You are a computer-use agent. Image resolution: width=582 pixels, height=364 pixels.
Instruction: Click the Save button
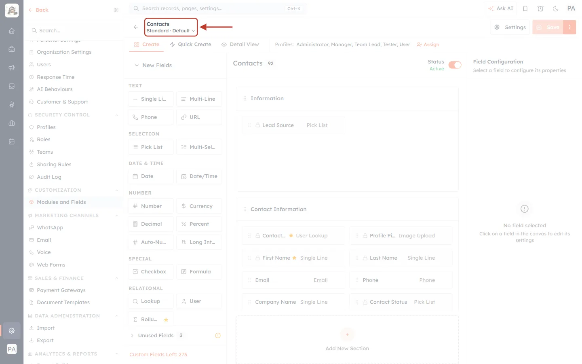pos(548,27)
